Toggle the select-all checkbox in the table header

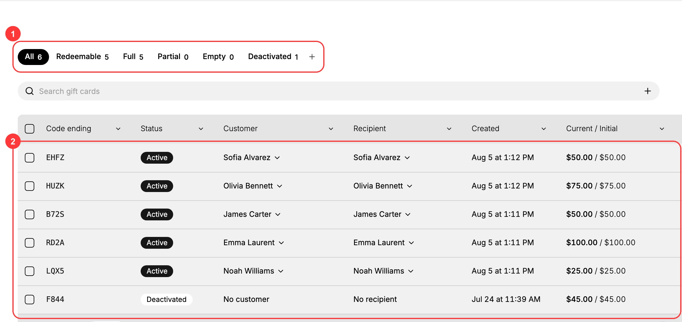click(x=30, y=129)
